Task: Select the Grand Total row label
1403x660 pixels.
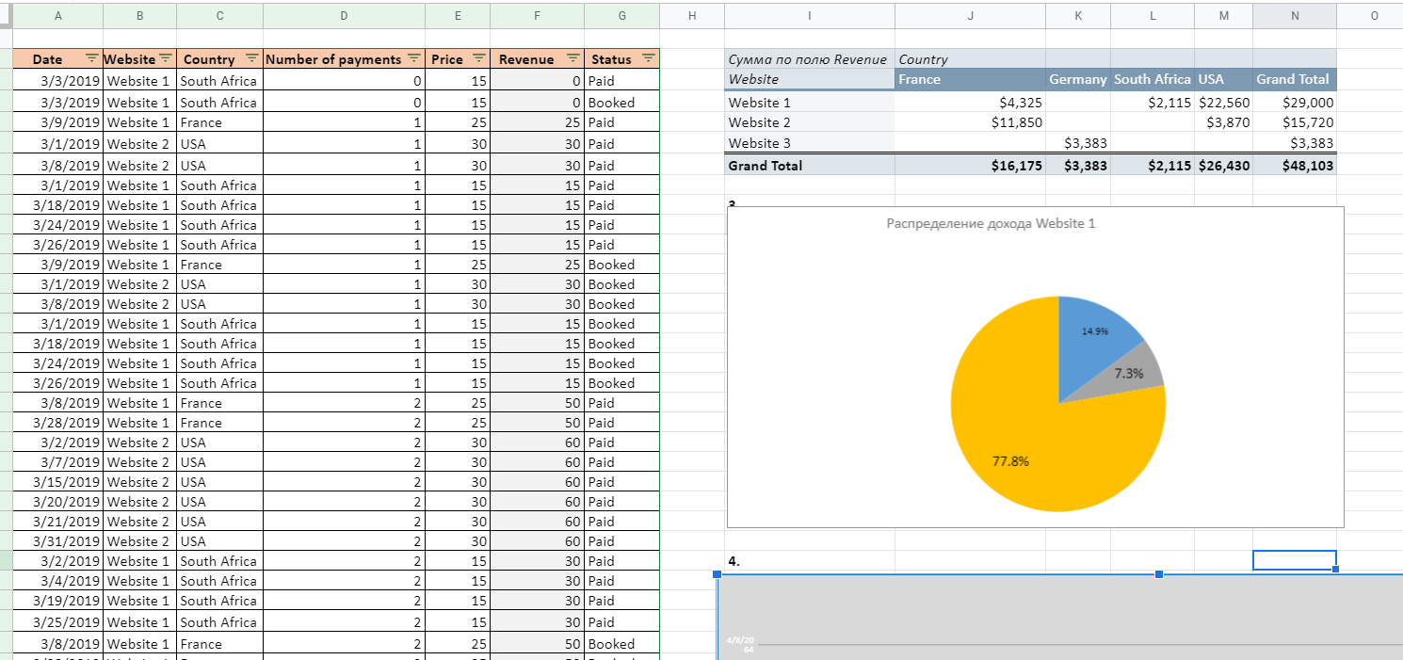Action: coord(810,165)
